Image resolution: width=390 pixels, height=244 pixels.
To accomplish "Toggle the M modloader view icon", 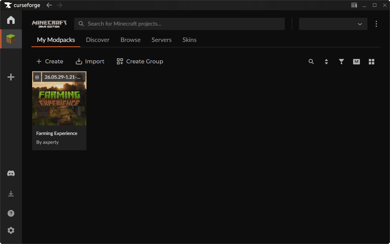I will (357, 61).
